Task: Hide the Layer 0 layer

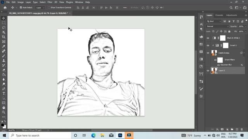Action: (208, 71)
